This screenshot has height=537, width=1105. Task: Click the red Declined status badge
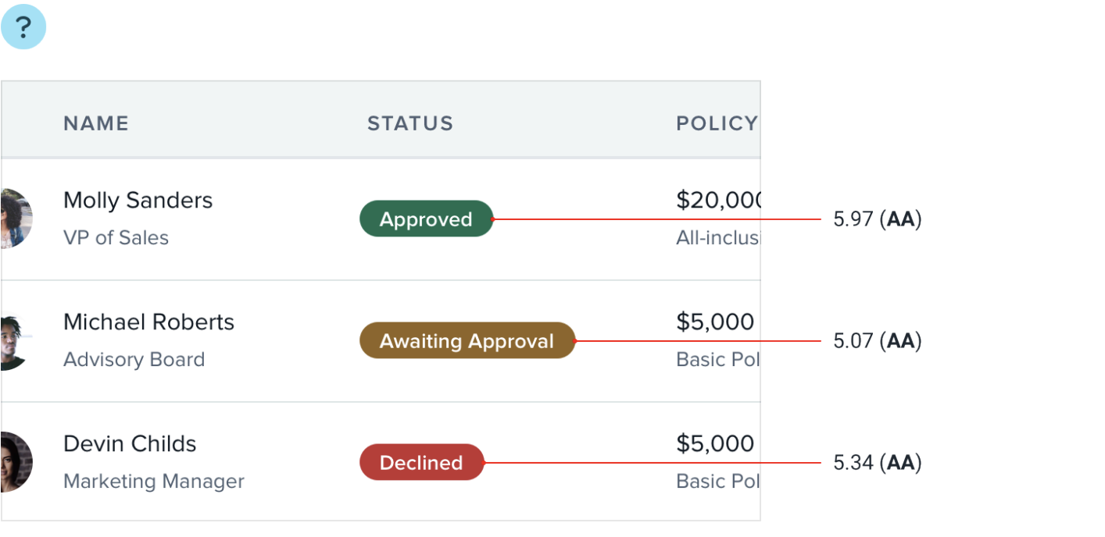click(x=421, y=463)
